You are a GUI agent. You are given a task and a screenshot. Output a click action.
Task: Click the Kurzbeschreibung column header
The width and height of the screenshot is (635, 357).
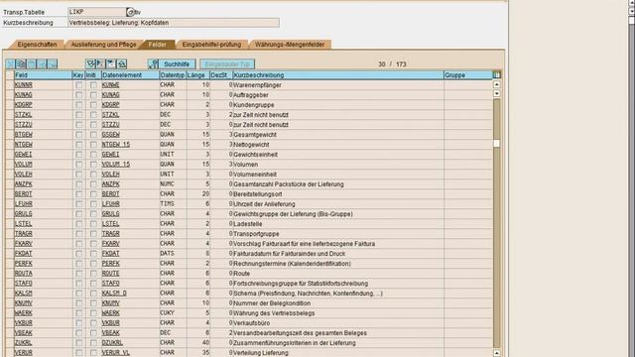click(x=338, y=75)
